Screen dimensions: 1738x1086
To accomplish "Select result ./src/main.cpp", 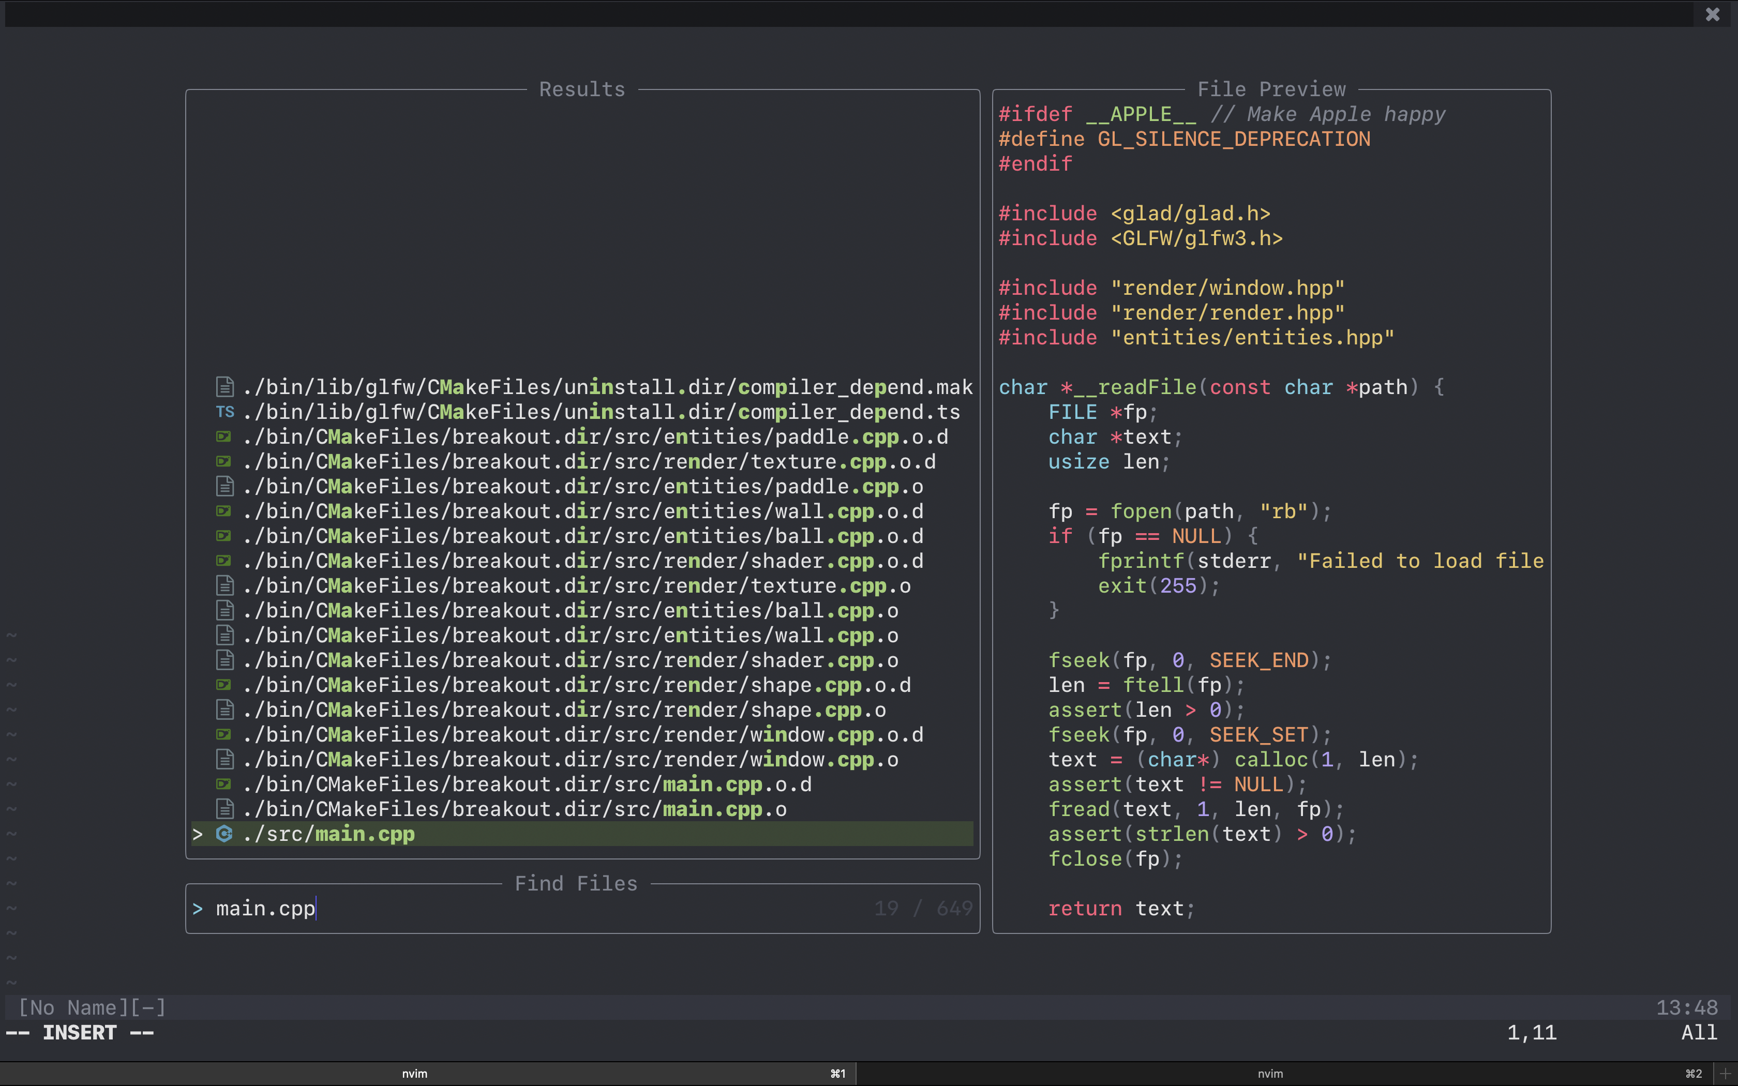I will point(582,834).
